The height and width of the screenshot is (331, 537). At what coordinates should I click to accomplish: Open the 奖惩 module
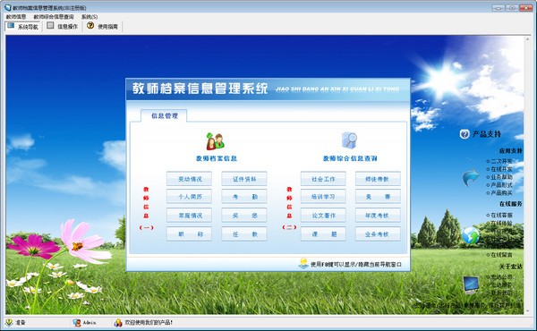coord(244,216)
